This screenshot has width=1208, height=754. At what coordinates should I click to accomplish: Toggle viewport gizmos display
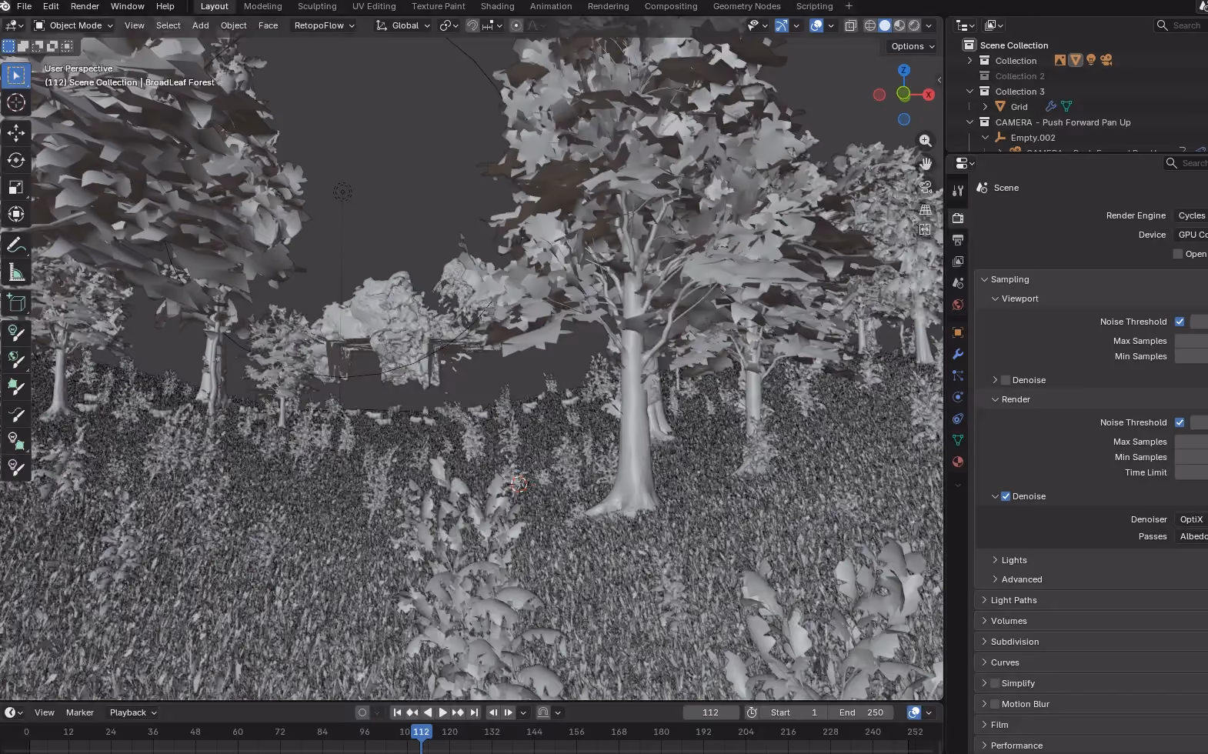pyautogui.click(x=781, y=25)
